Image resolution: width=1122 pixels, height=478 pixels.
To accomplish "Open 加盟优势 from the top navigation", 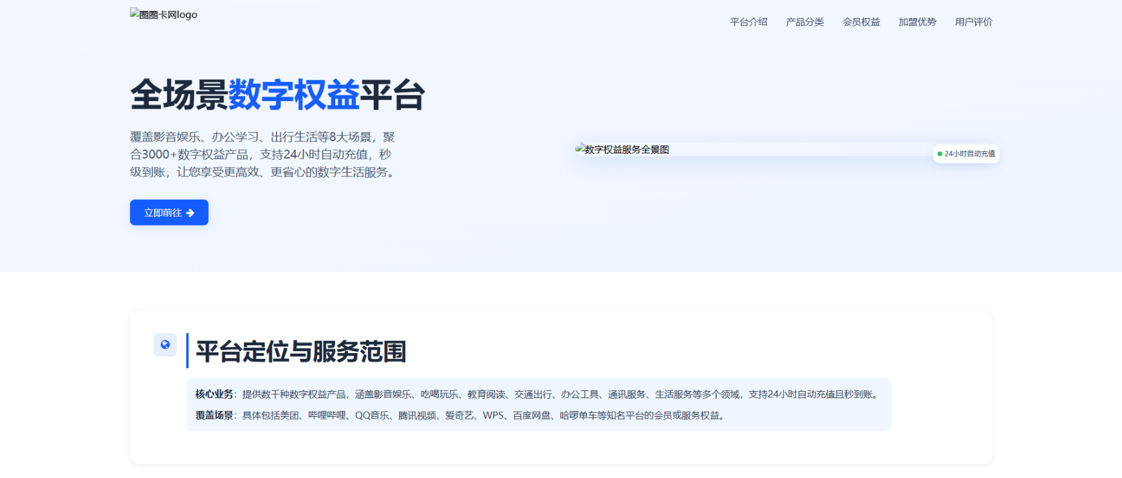I will (917, 22).
